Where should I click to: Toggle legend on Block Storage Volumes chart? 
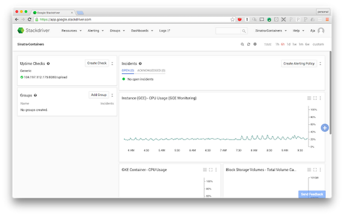[x=309, y=169]
